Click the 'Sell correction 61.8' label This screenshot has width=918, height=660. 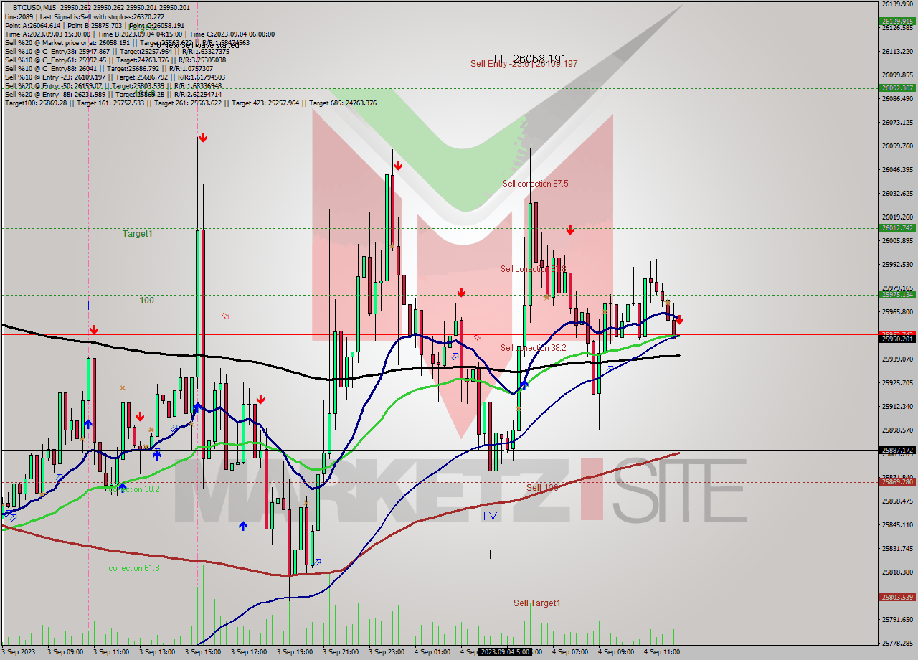(x=534, y=269)
